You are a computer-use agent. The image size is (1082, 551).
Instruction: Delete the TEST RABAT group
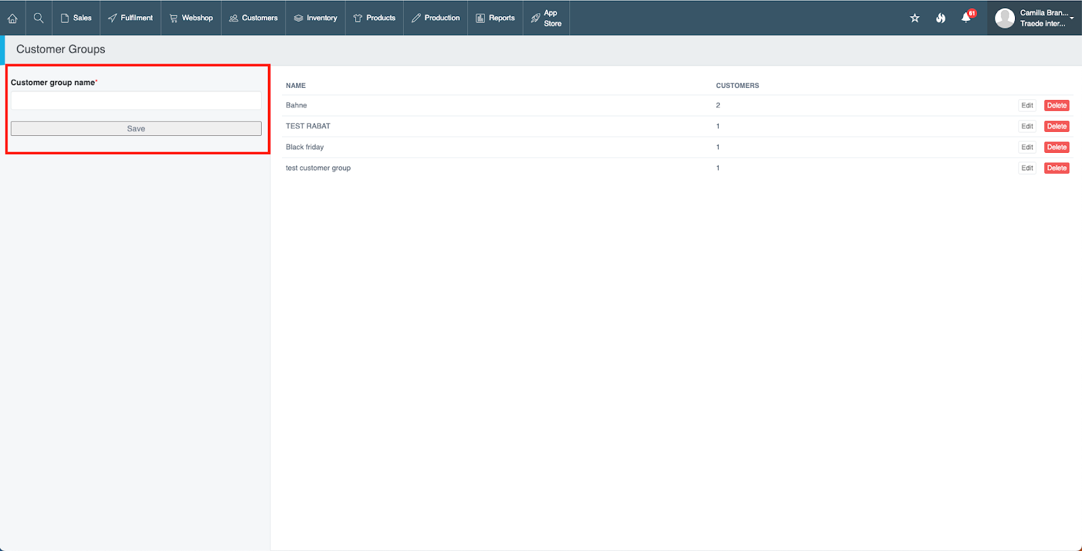[x=1056, y=126]
